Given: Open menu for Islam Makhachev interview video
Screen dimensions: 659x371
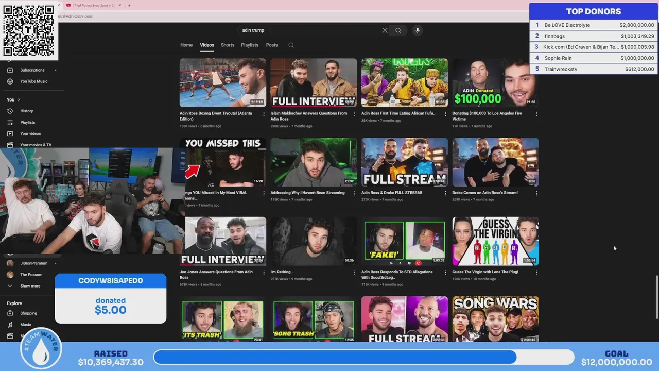Looking at the screenshot, I should coord(355,114).
